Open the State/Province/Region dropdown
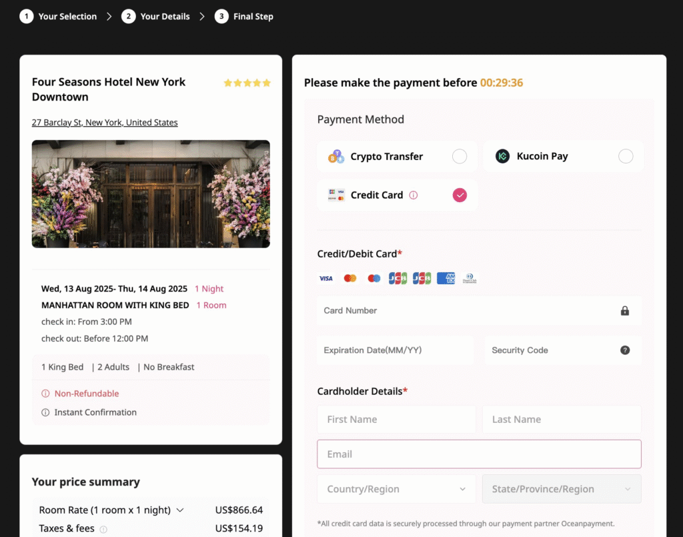Viewport: 683px width, 537px height. (562, 488)
